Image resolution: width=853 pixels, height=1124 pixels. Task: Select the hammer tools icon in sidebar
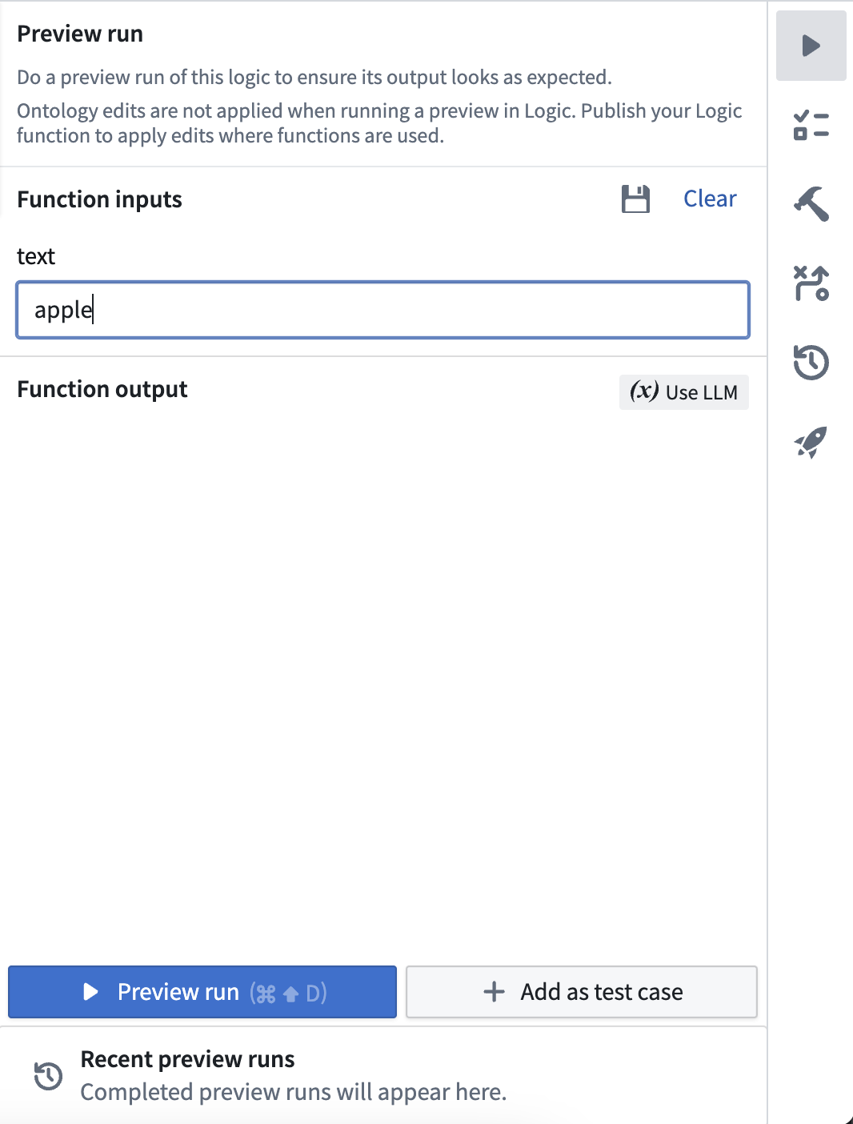[811, 203]
